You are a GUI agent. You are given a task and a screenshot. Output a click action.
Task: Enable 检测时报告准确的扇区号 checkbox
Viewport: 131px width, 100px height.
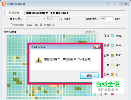[x=11, y=25]
